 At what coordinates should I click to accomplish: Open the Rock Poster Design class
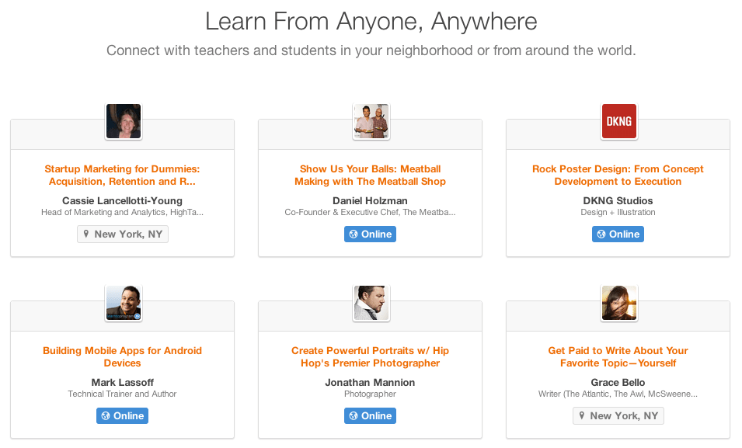point(618,175)
